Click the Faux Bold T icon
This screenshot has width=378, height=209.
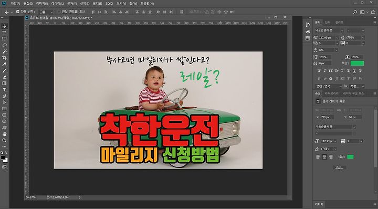pyautogui.click(x=319, y=71)
